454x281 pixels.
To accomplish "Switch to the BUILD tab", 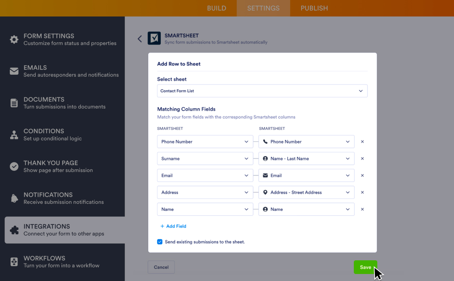I will coord(216,8).
